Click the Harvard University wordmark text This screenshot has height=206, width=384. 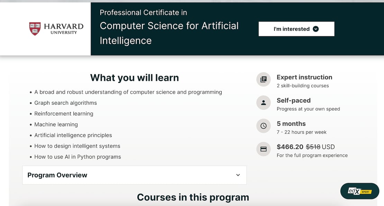tap(64, 29)
